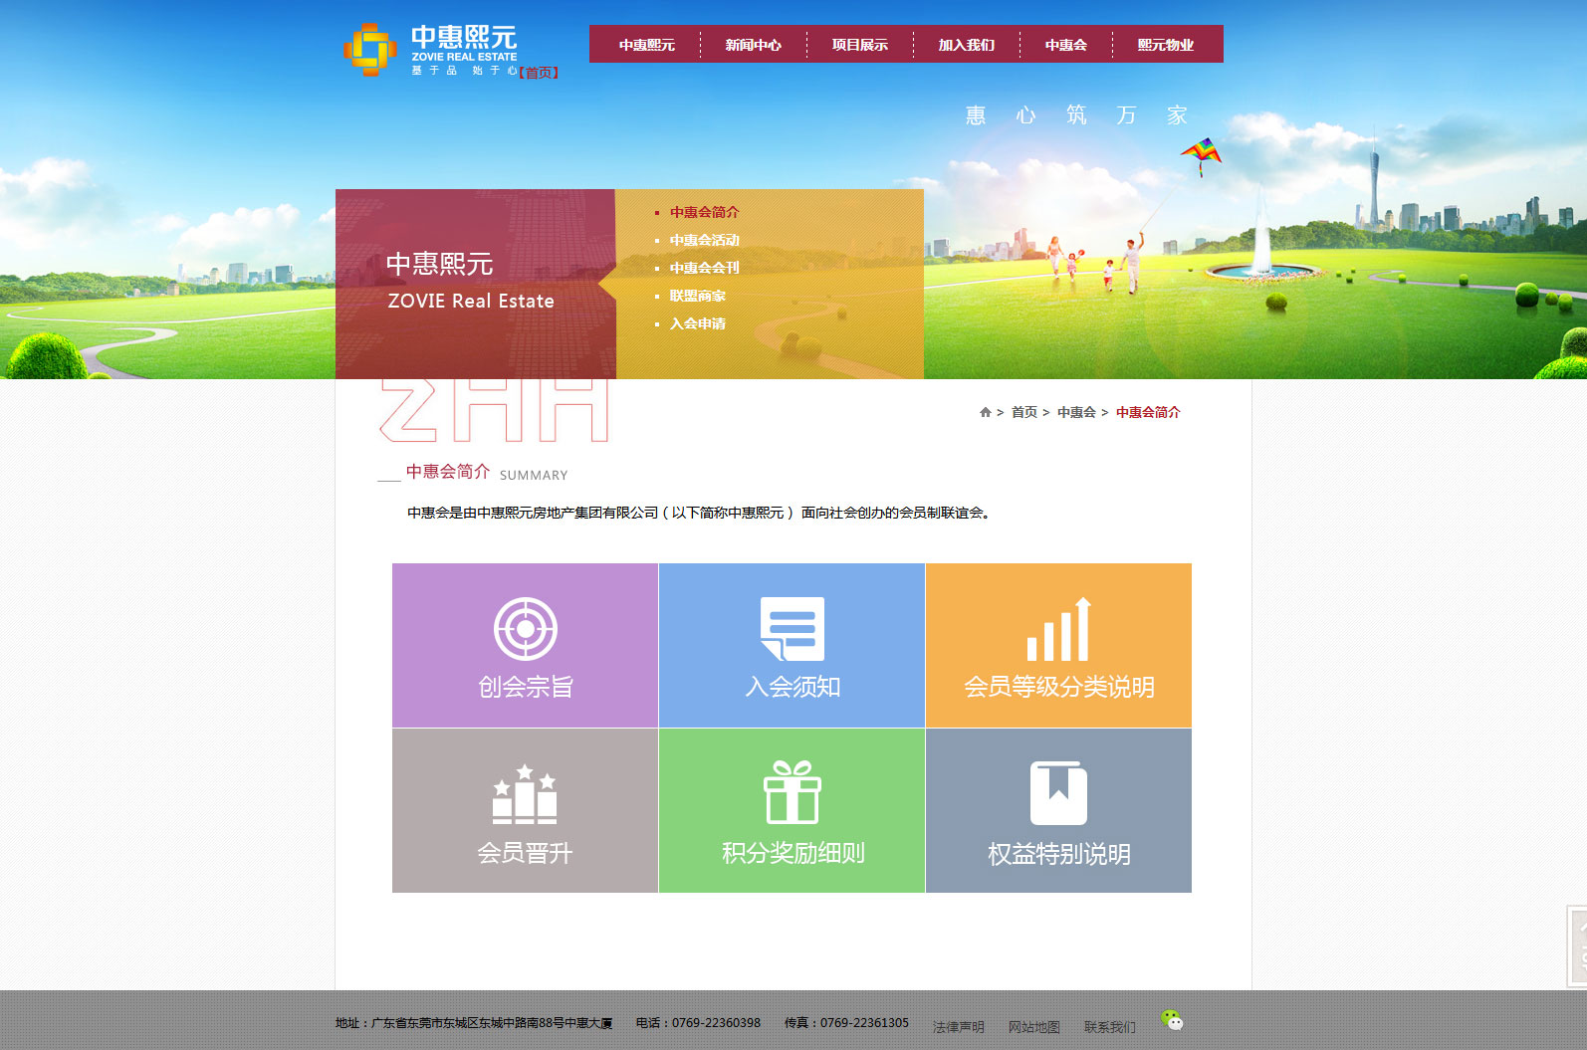Open 中惠会 in the top navigation bar

pyautogui.click(x=1066, y=45)
